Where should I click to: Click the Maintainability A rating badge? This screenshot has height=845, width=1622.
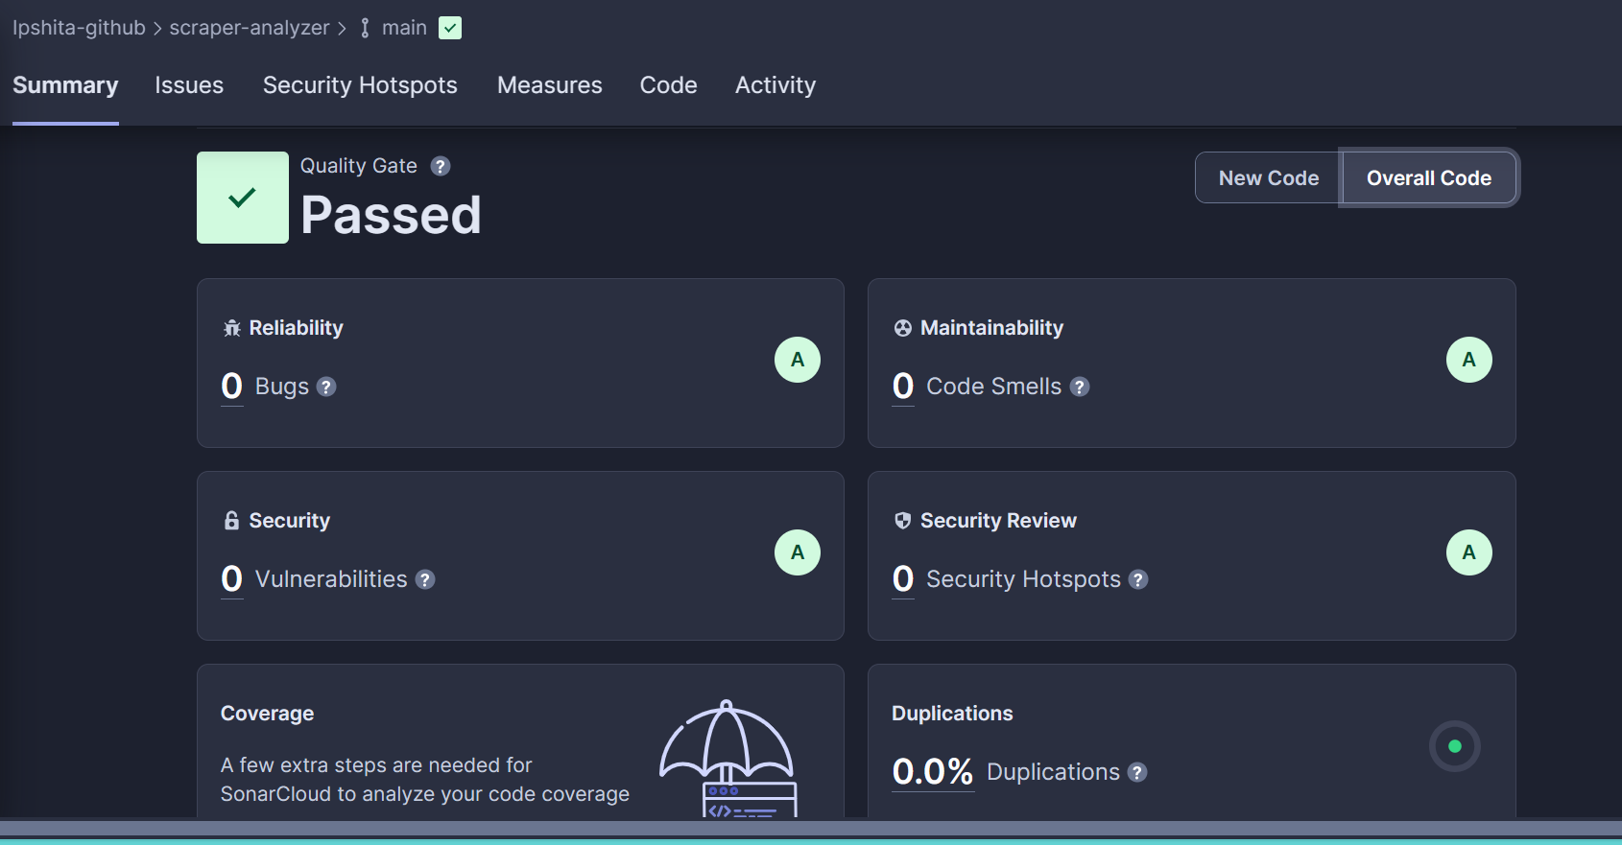point(1469,360)
